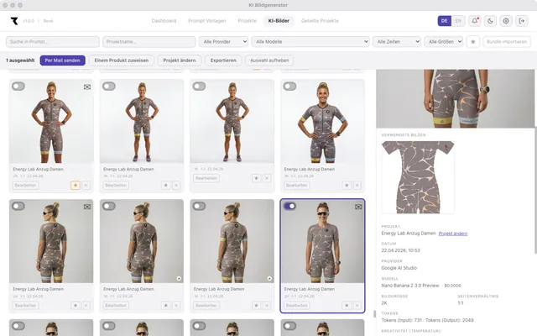This screenshot has width=537, height=336.
Task: Click mail icon on selected card
Action: 358,207
